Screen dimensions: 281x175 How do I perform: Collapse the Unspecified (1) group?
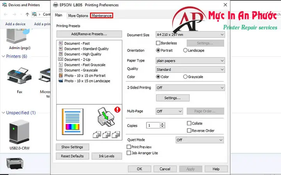click(x=3, y=113)
